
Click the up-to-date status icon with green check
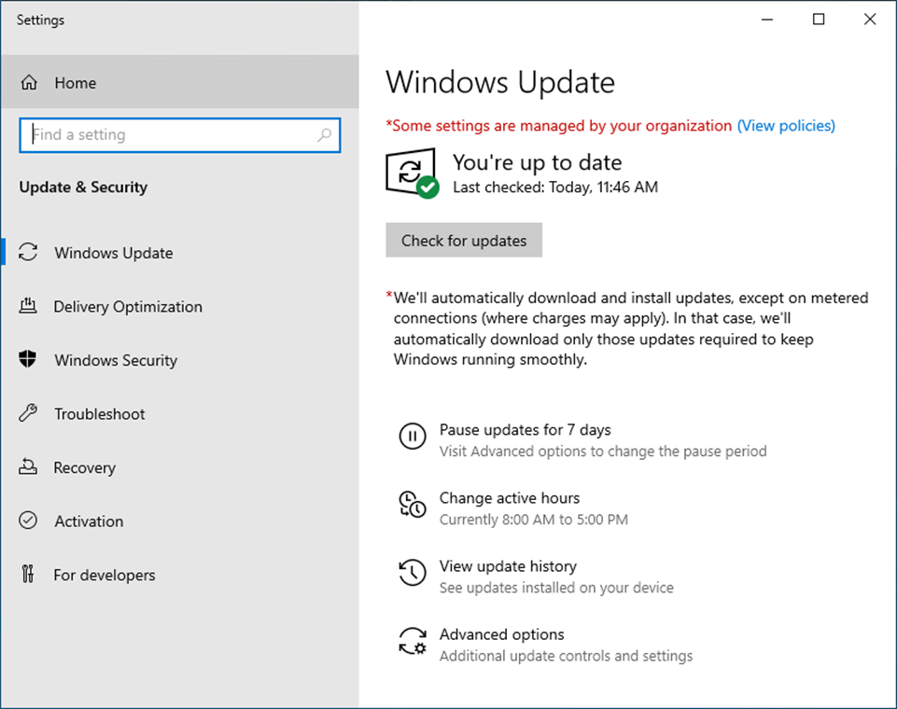click(412, 174)
